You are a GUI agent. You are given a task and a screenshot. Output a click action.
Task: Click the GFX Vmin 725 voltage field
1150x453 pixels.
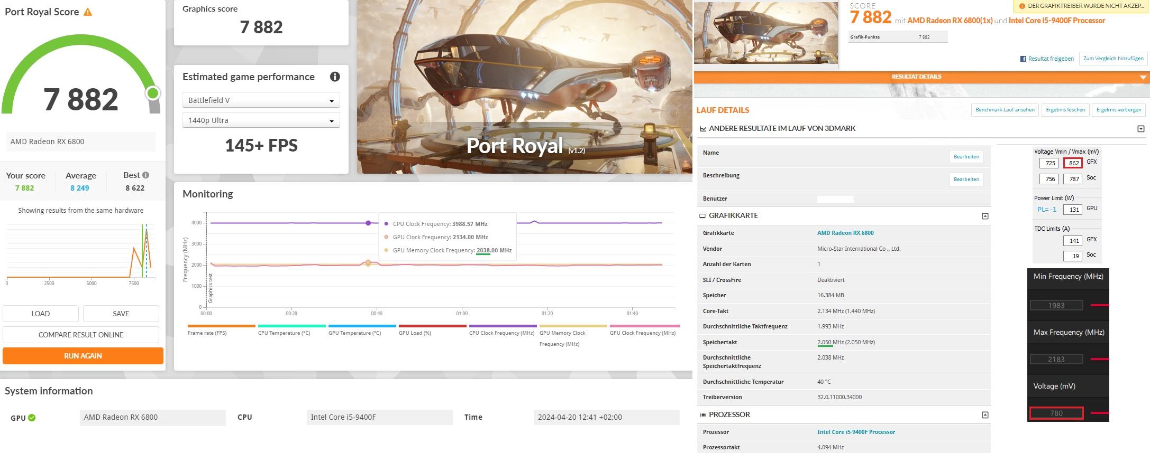1049,163
